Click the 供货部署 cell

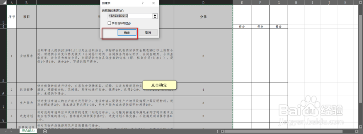pos(26,89)
